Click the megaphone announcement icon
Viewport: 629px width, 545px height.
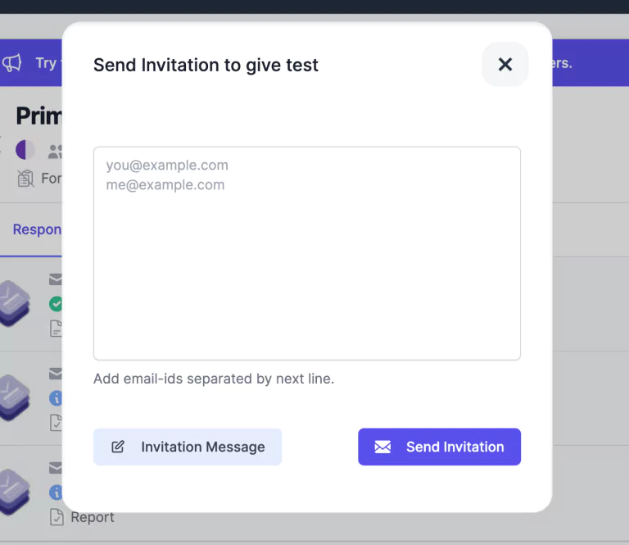click(11, 63)
